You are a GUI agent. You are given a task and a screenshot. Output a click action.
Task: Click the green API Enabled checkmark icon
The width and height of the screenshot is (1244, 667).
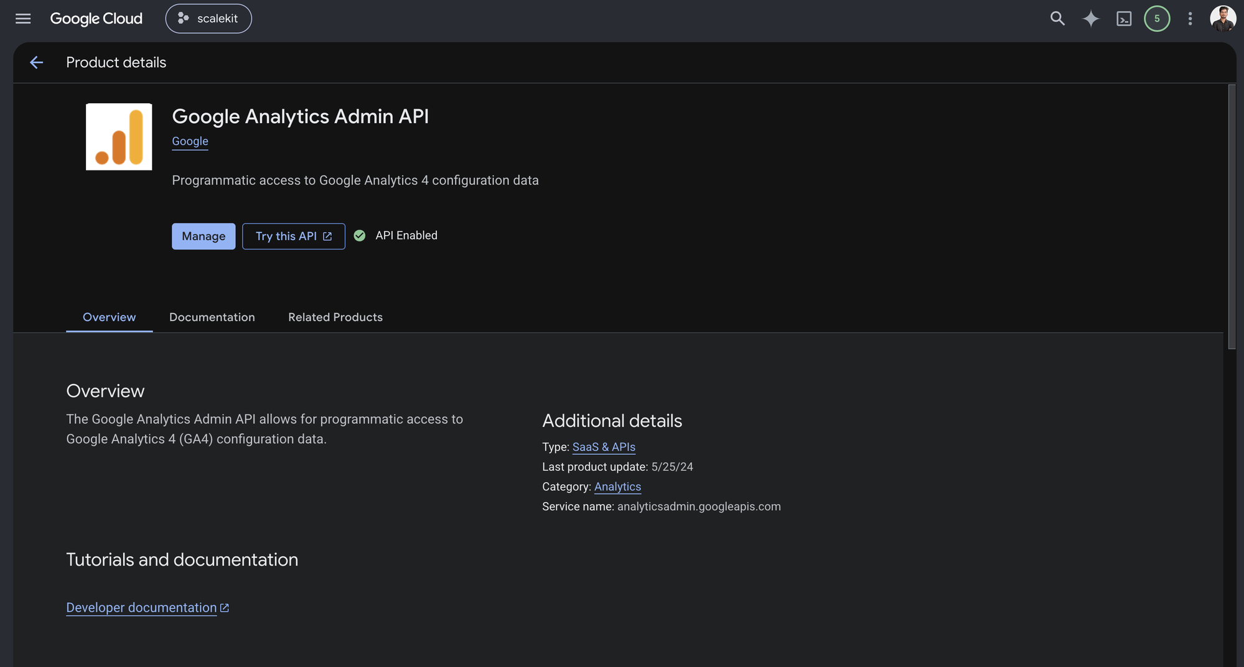pyautogui.click(x=360, y=235)
